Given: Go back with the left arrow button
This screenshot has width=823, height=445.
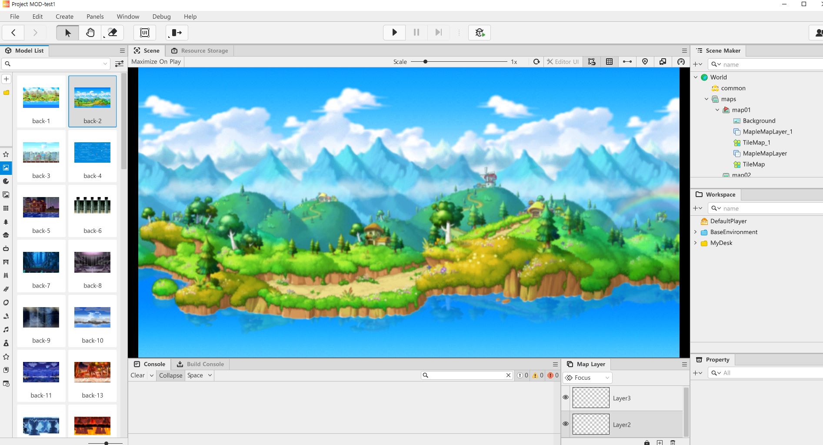Looking at the screenshot, I should tap(13, 33).
